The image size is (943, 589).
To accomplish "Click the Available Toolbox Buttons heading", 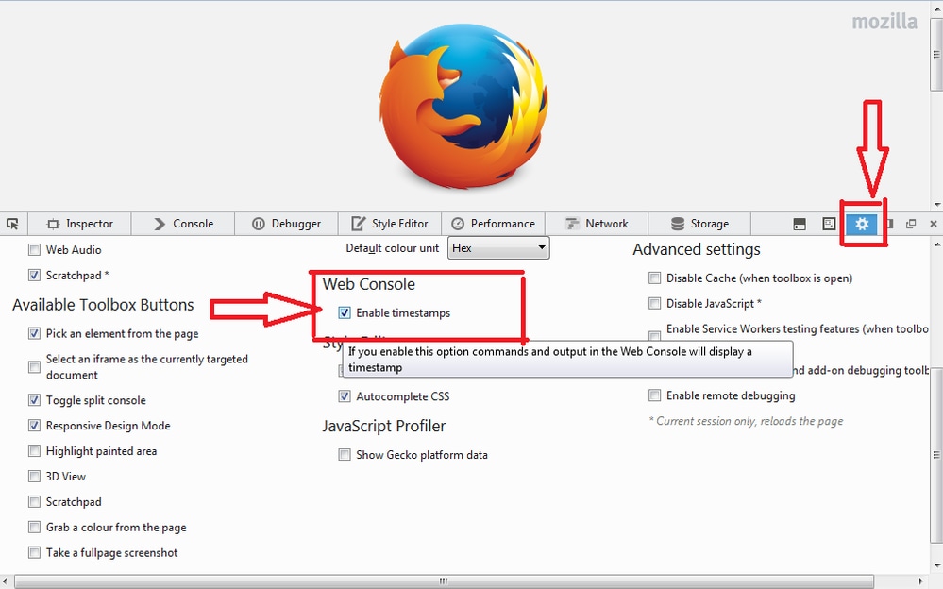I will [103, 305].
